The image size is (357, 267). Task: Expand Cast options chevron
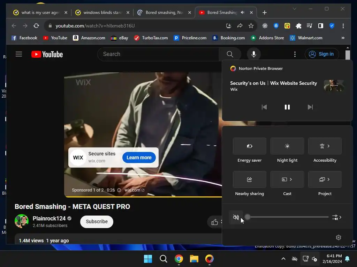point(291,179)
